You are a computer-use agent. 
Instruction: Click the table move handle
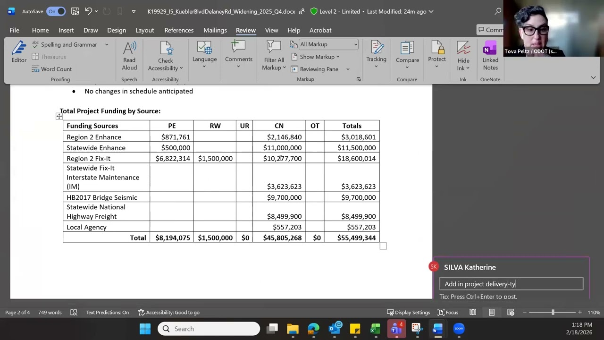pos(59,116)
